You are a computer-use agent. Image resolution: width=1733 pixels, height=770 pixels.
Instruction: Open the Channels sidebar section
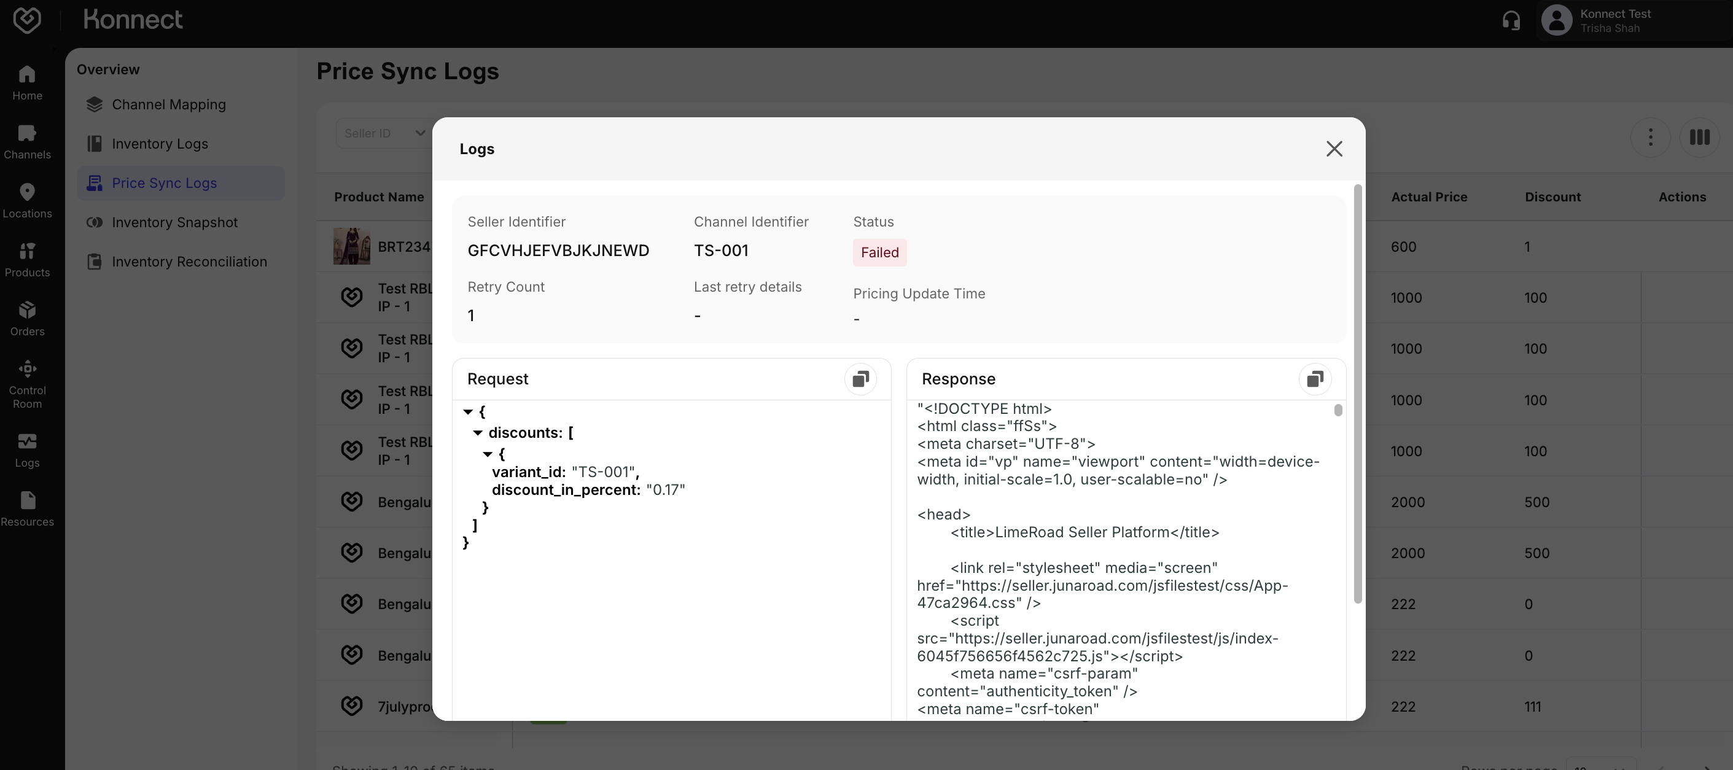[27, 142]
